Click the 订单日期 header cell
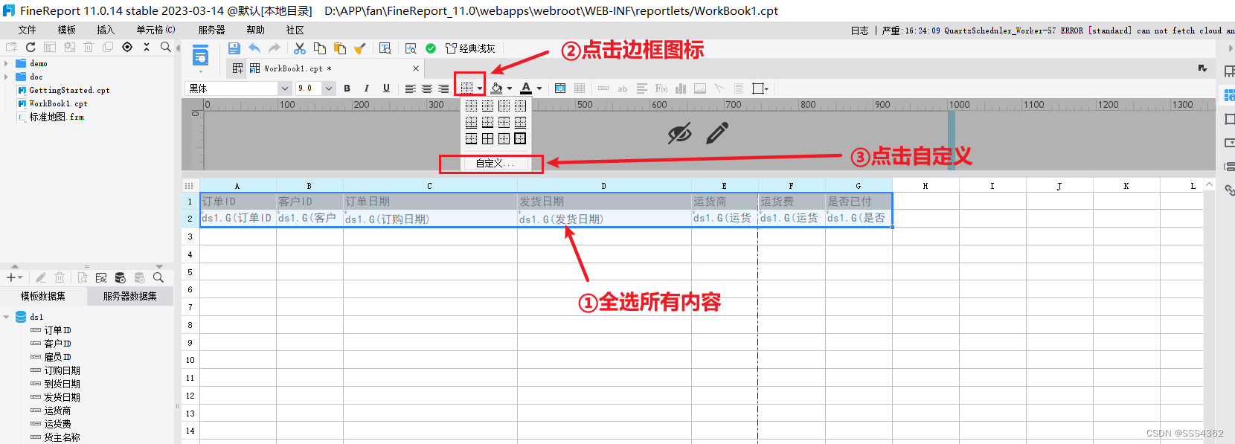The image size is (1235, 444). (430, 202)
